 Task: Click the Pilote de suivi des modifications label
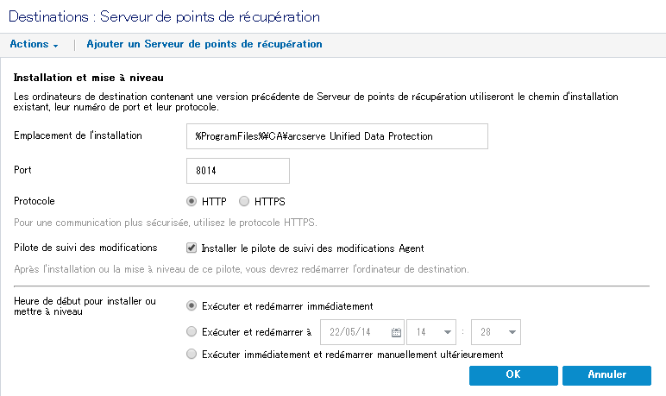pyautogui.click(x=85, y=248)
